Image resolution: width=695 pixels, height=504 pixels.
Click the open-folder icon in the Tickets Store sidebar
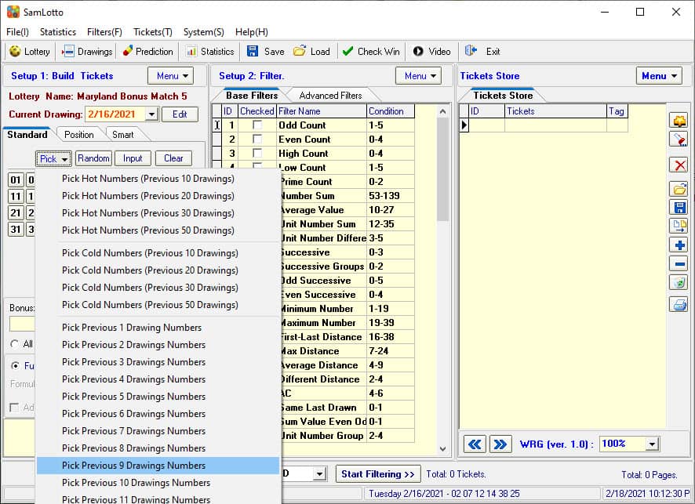679,189
